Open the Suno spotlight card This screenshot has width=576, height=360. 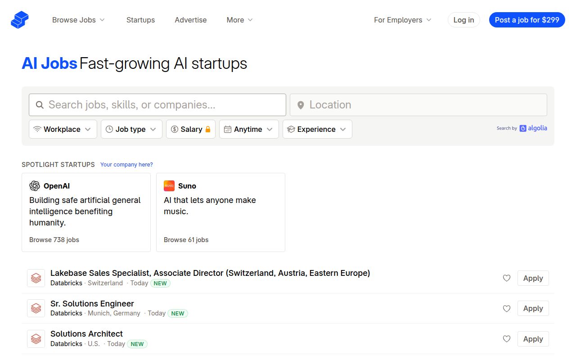[x=220, y=212]
